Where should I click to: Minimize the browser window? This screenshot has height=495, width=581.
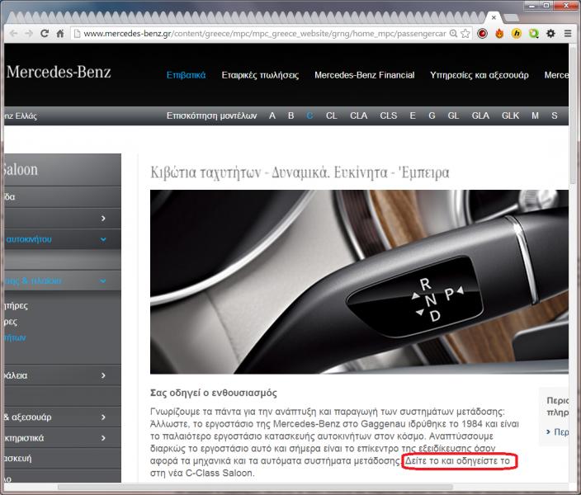coord(531,5)
